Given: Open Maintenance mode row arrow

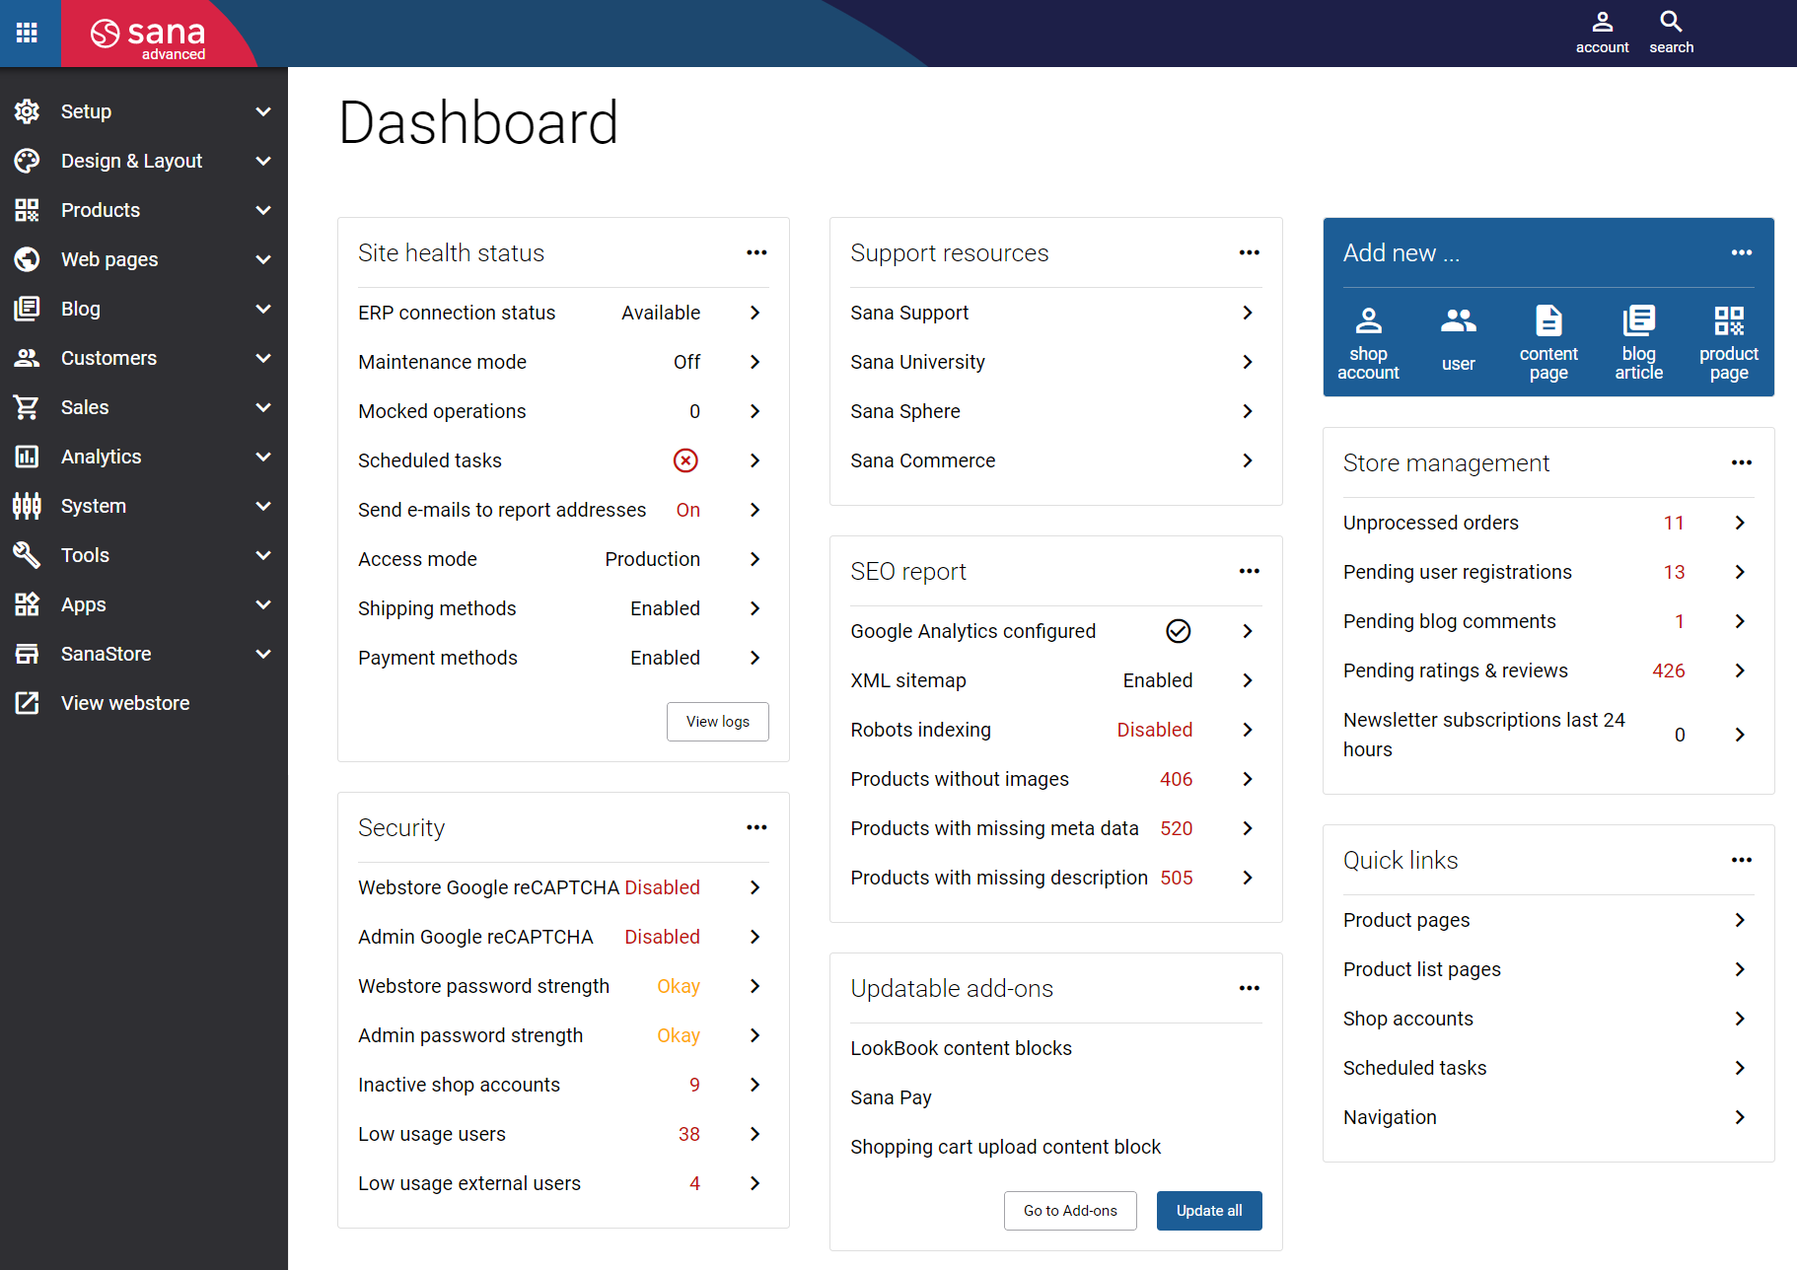Looking at the screenshot, I should click(x=755, y=362).
